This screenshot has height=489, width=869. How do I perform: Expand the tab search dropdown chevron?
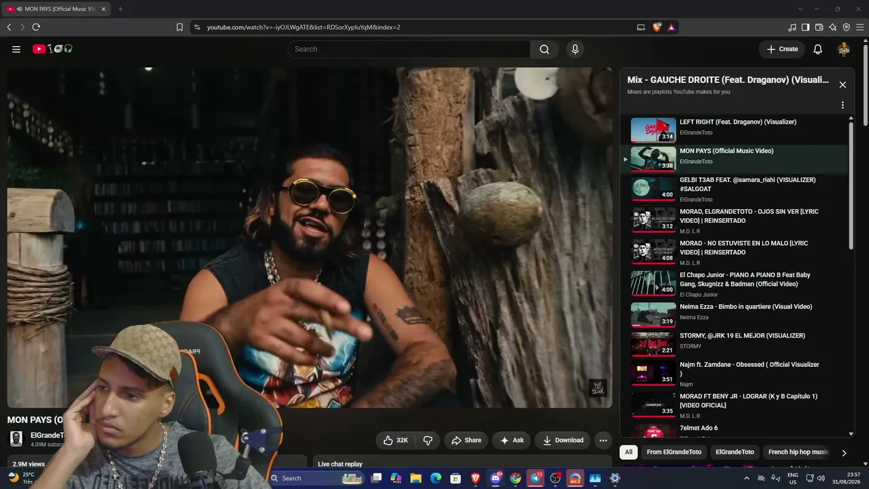800,9
